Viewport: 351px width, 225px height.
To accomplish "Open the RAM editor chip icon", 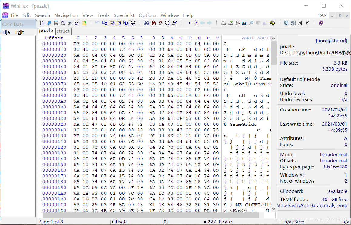I will click(237, 23).
